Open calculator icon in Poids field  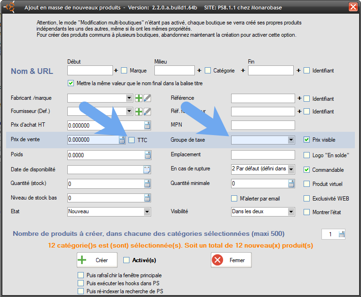[147, 155]
